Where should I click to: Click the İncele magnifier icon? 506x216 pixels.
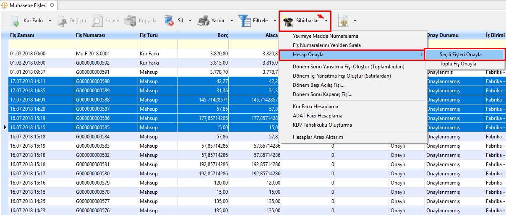click(x=97, y=21)
